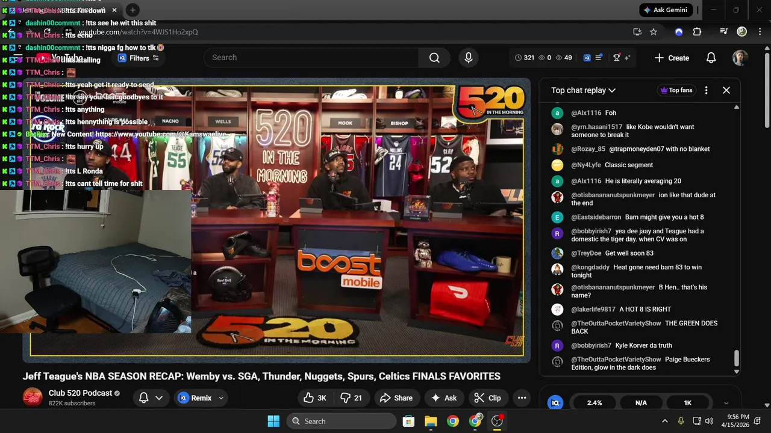771x433 pixels.
Task: Open Chrome media controls icon
Action: pyautogui.click(x=724, y=32)
